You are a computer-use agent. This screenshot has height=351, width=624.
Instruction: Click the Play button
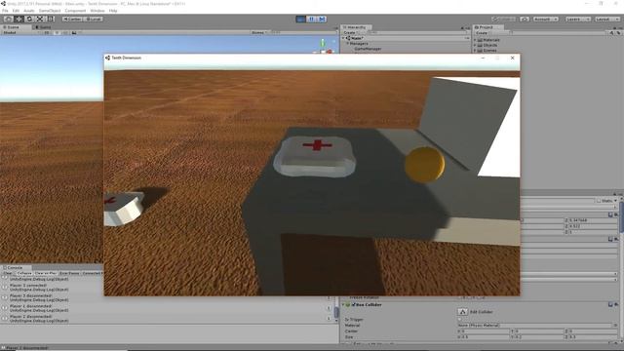(x=301, y=19)
